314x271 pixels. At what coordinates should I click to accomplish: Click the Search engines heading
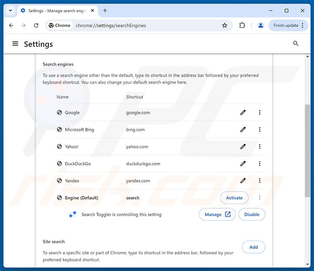tap(58, 64)
